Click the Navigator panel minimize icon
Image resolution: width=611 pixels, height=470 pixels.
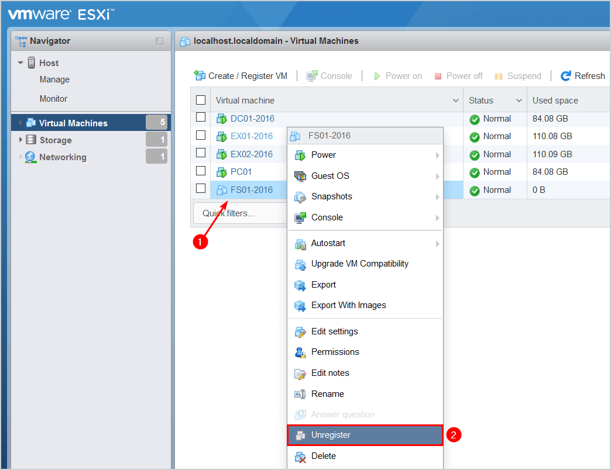(x=159, y=41)
